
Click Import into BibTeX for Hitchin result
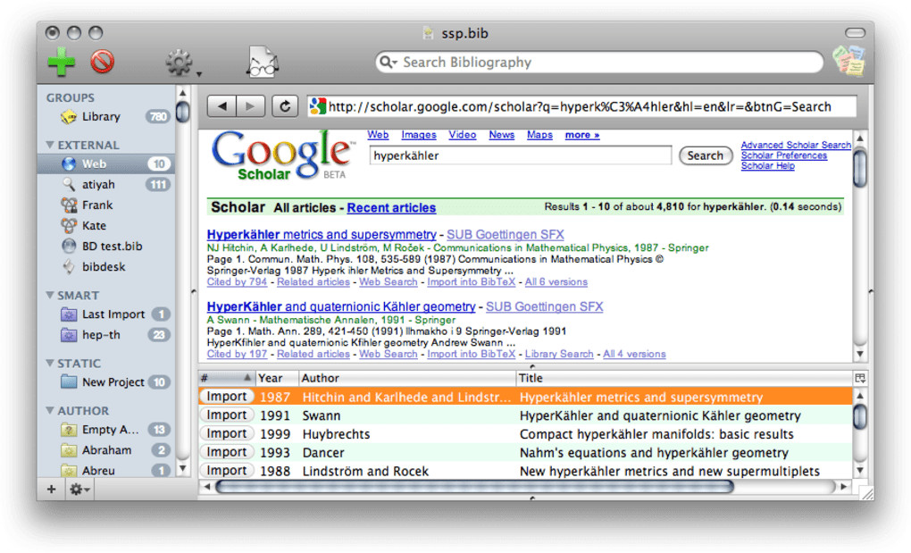tap(472, 281)
